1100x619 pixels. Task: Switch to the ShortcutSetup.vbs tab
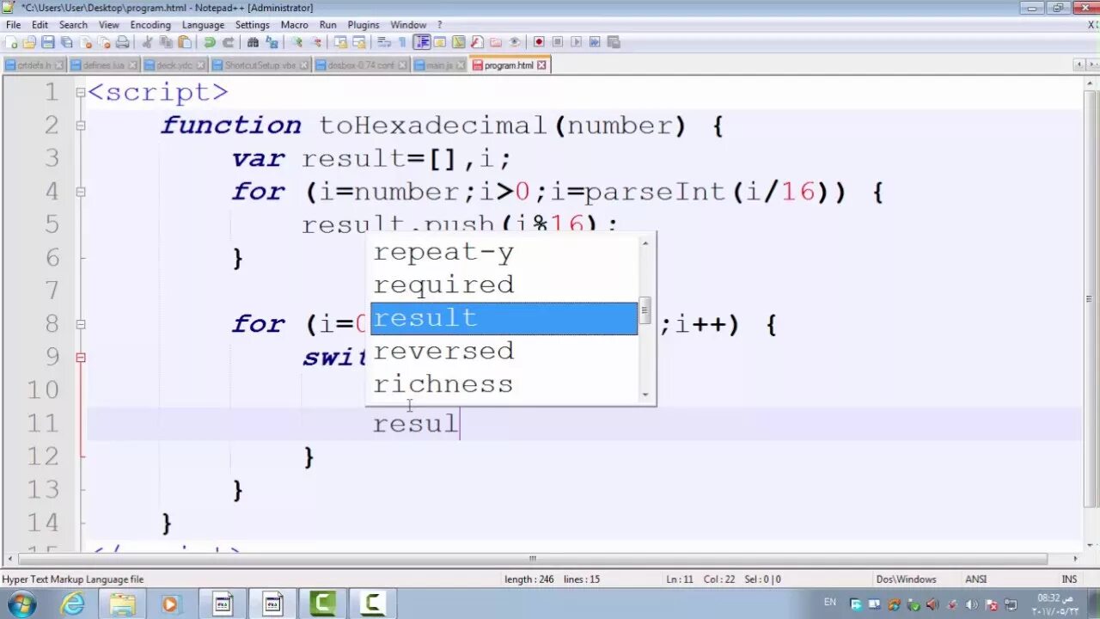pyautogui.click(x=260, y=65)
